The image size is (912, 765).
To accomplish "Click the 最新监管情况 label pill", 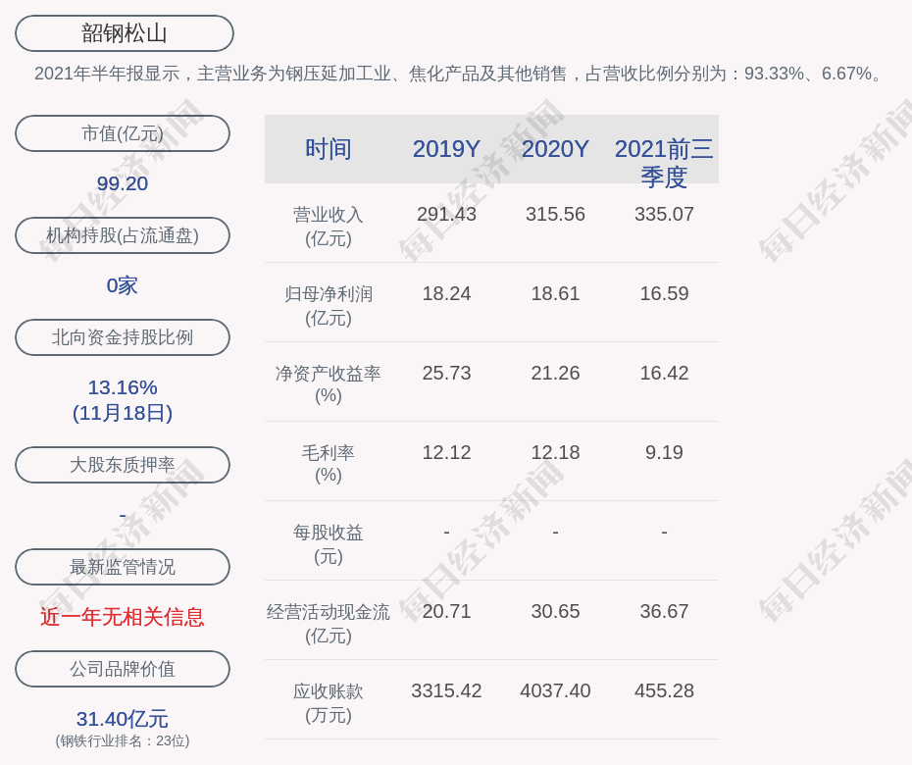I will click(123, 567).
